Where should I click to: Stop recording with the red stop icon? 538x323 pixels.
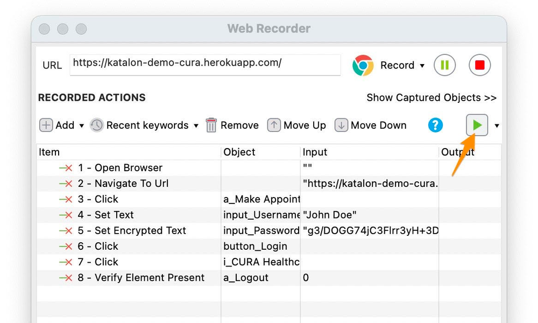point(479,65)
